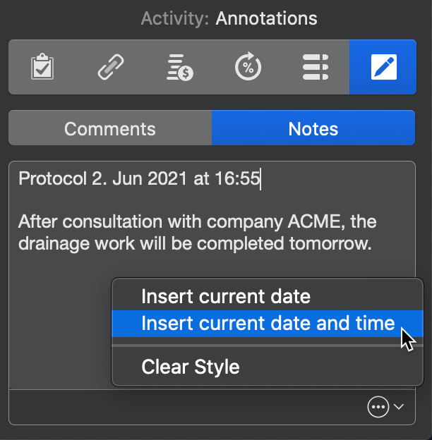Place cursor after 16:55 in Protocol line
The width and height of the screenshot is (432, 440).
(x=260, y=179)
